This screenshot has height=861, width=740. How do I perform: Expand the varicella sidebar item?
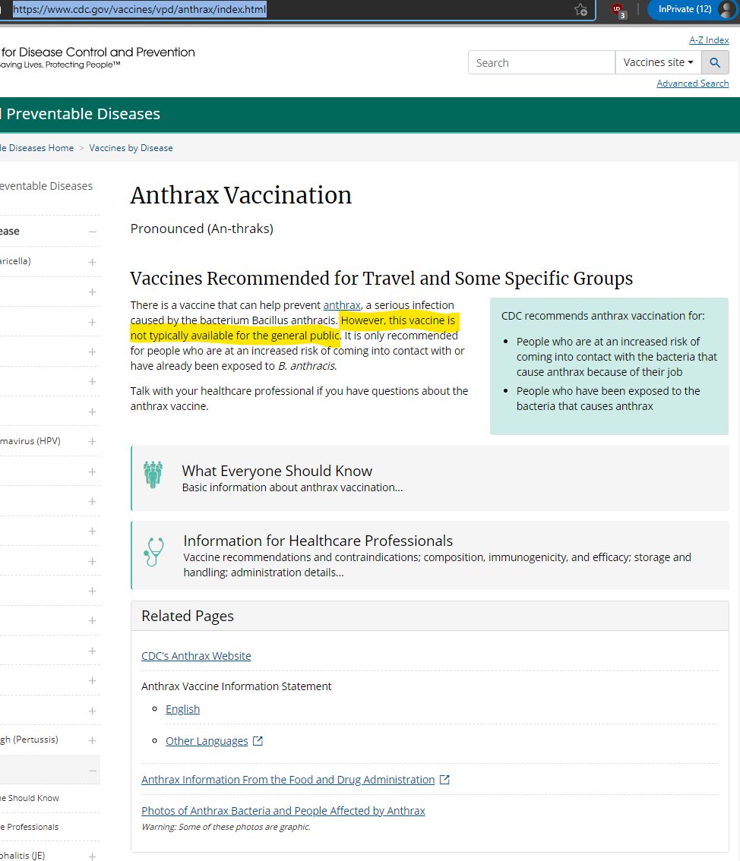pos(92,262)
